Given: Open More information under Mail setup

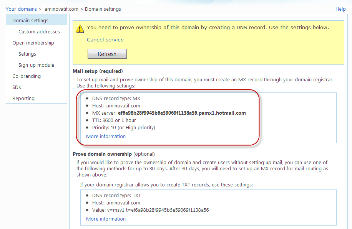Looking at the screenshot, I should tap(106, 136).
